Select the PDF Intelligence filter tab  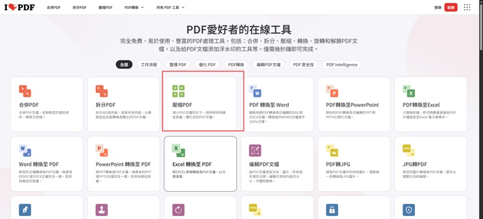[x=342, y=65]
